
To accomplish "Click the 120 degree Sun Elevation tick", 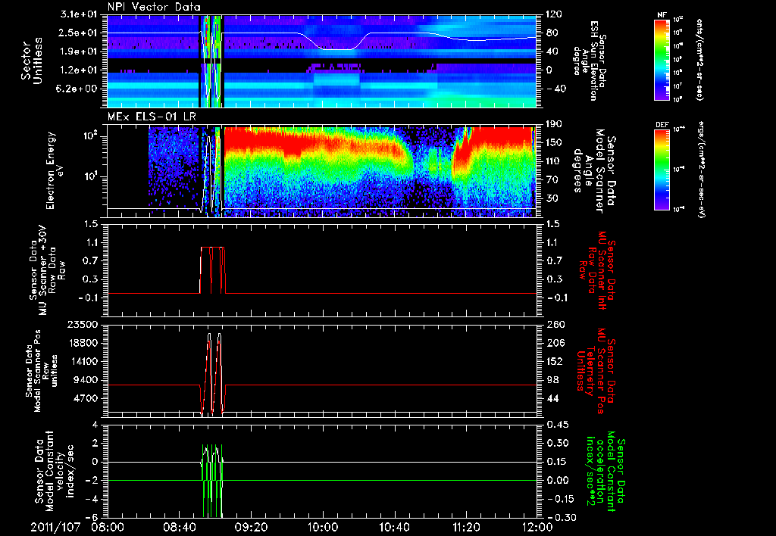I will point(554,14).
